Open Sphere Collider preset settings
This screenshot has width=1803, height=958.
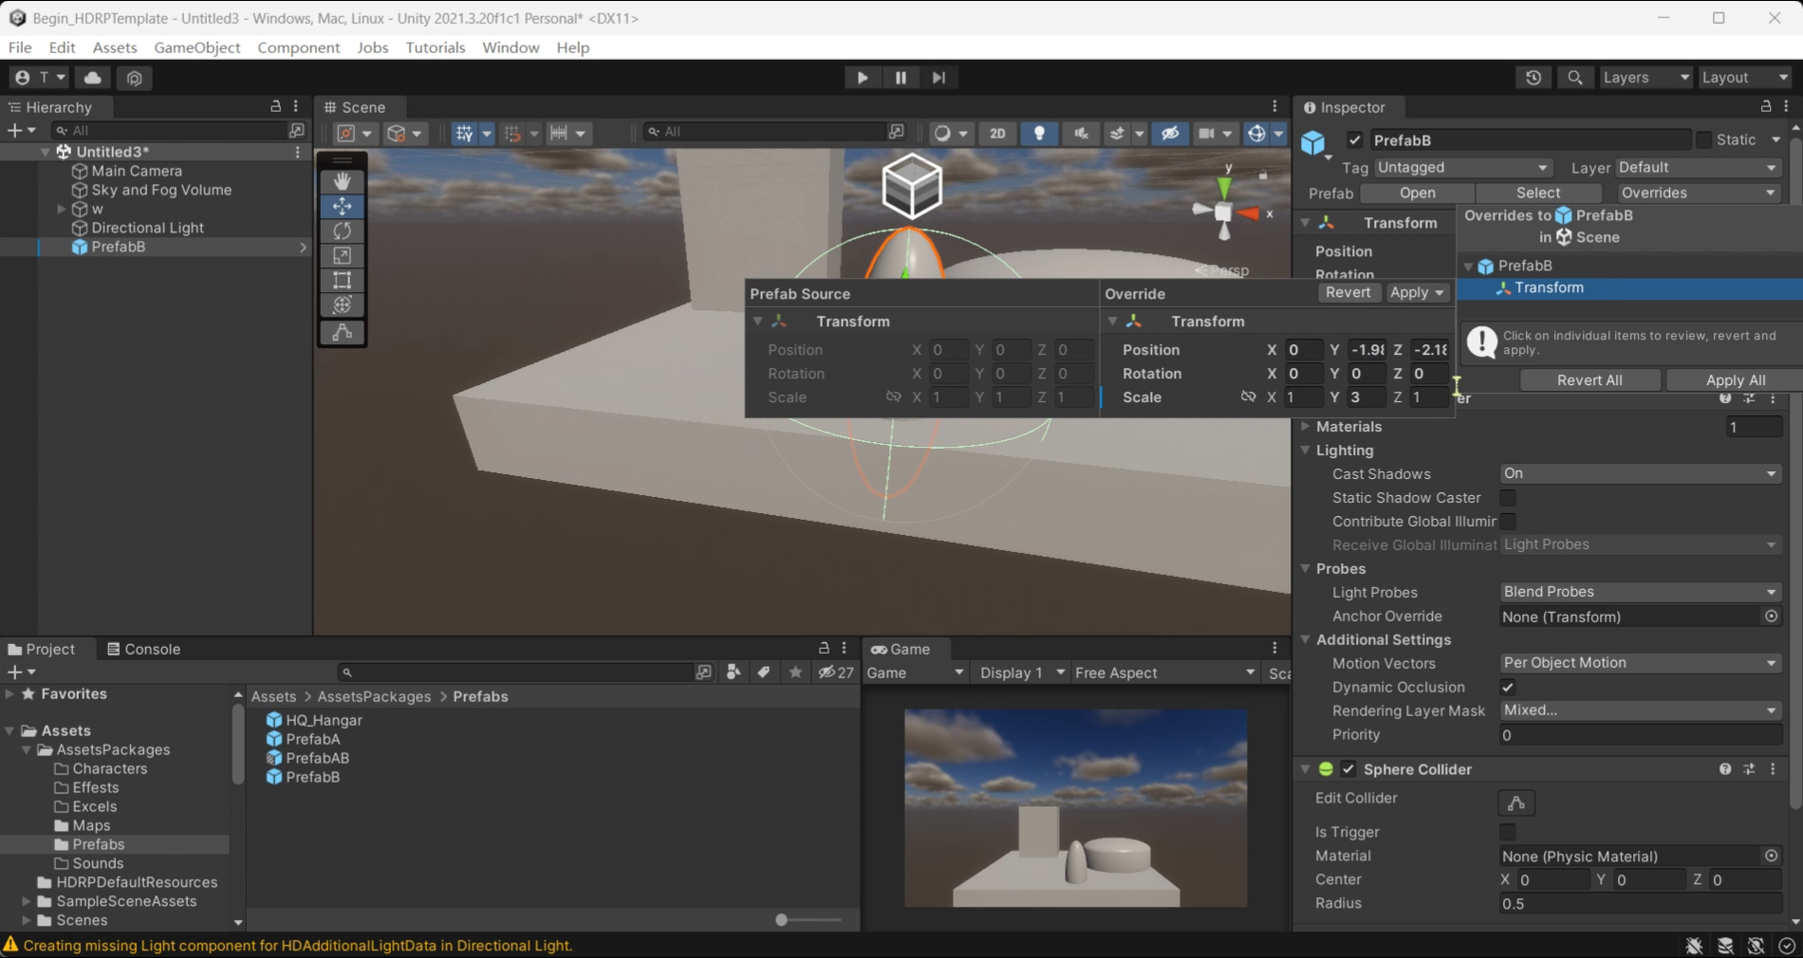point(1749,769)
